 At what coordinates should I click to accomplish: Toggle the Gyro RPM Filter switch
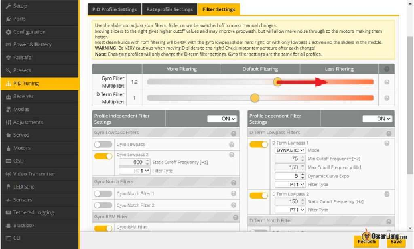point(103,228)
